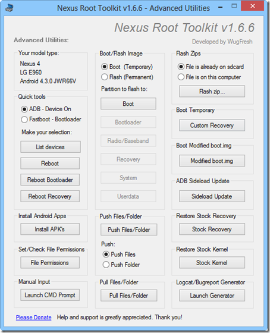The image size is (270, 333).
Task: Click the Make your selection label
Action: pyautogui.click(x=47, y=132)
